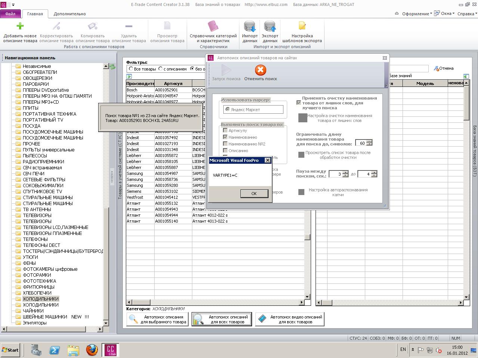
Task: Click the Артикул column header
Action: pyautogui.click(x=173, y=84)
